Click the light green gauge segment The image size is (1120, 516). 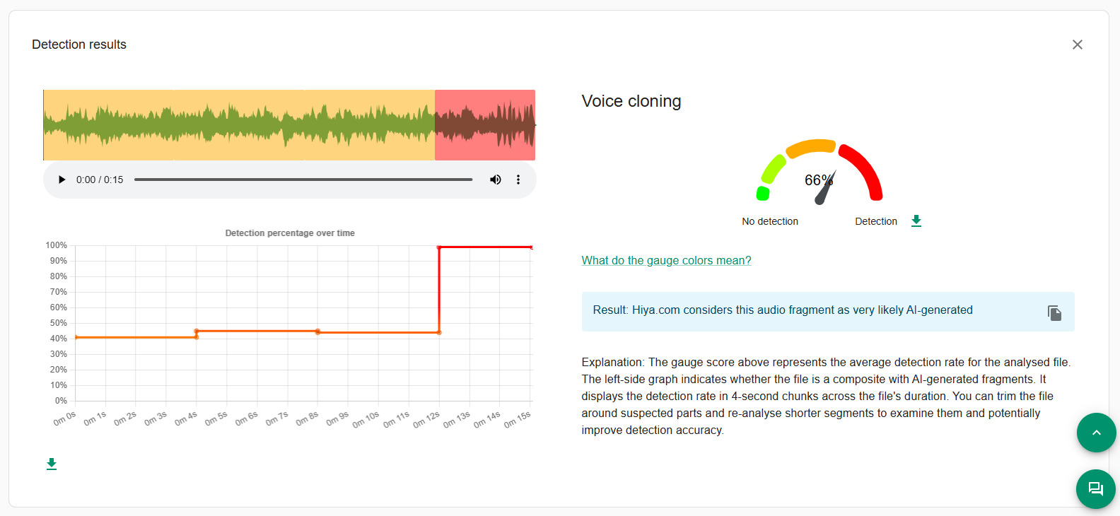pyautogui.click(x=773, y=169)
